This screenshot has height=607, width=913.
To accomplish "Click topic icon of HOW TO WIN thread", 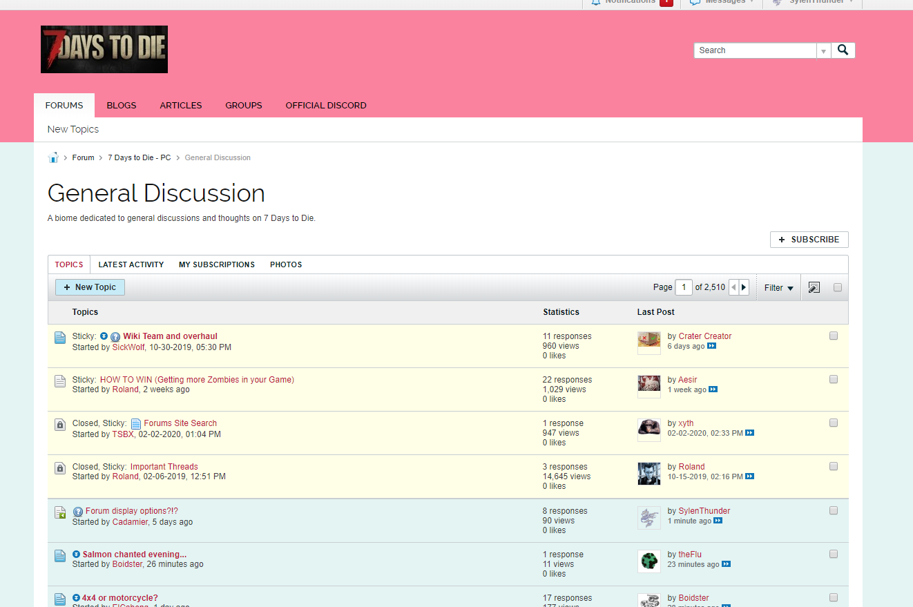I will pyautogui.click(x=60, y=381).
